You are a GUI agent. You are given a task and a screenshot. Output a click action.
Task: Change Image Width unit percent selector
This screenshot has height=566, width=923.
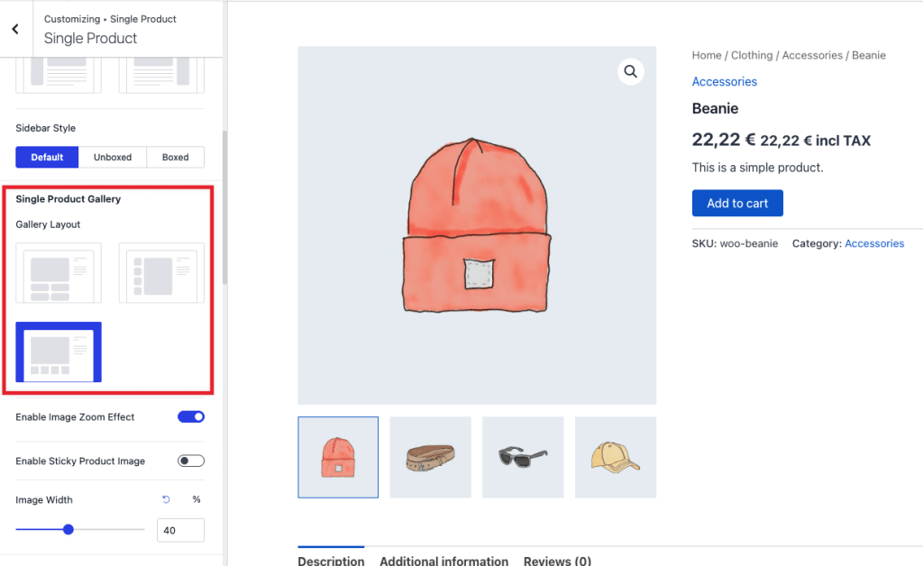[x=196, y=499]
